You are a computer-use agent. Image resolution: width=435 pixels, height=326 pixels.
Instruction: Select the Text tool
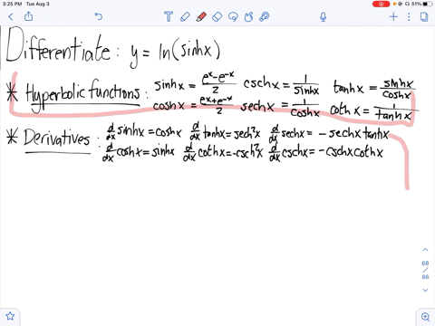point(169,16)
